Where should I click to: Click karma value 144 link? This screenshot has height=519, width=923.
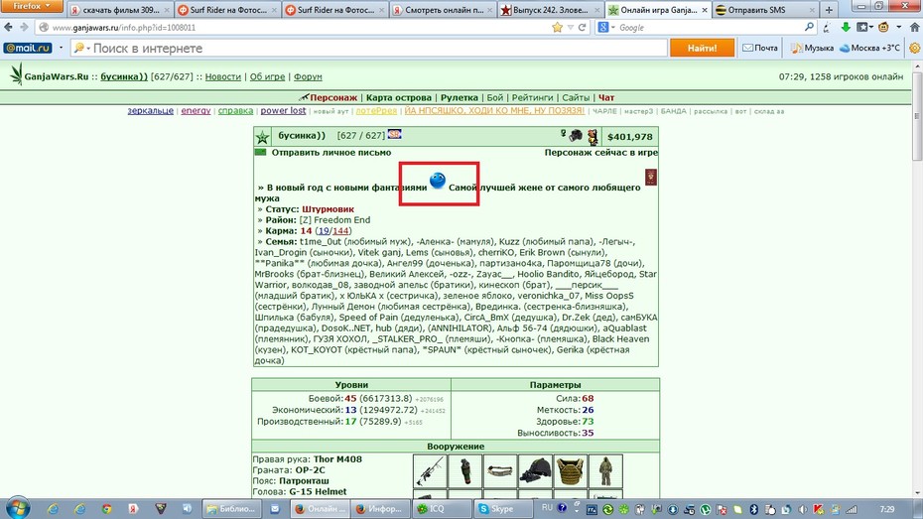tap(340, 230)
